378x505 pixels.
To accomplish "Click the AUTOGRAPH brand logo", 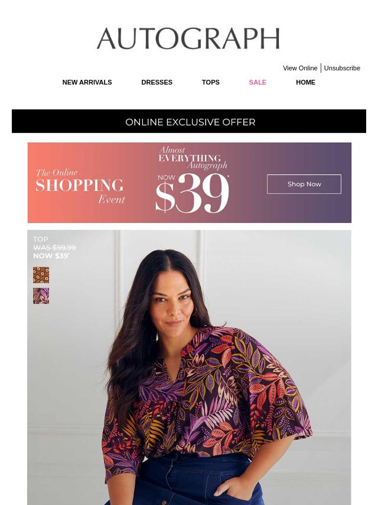I will click(x=188, y=38).
